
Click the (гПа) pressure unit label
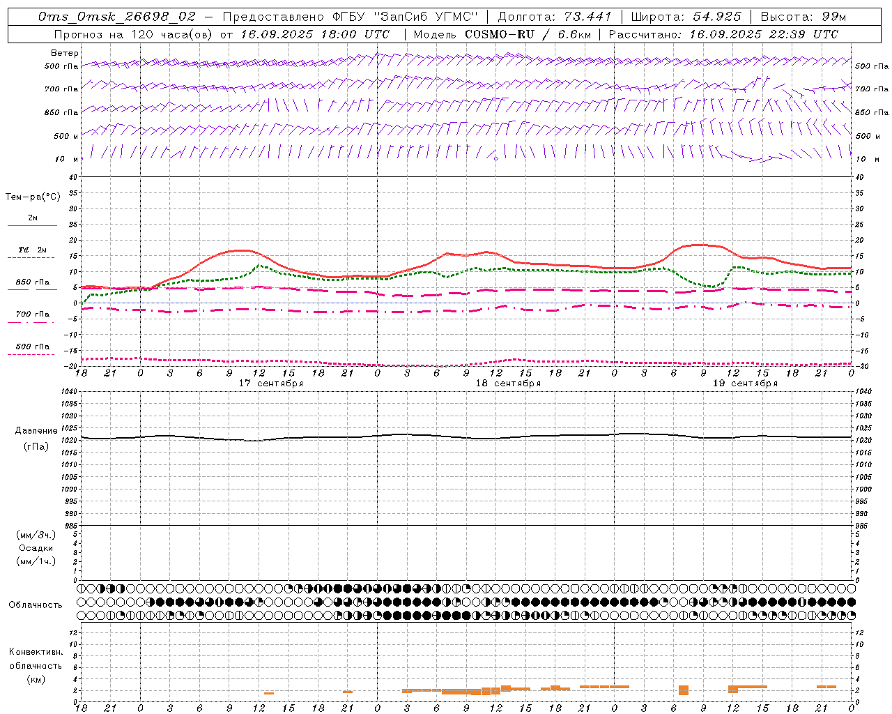(36, 447)
